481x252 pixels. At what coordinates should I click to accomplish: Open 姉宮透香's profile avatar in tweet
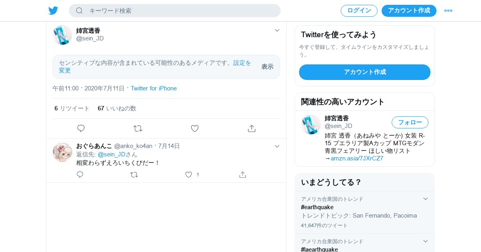(63, 35)
